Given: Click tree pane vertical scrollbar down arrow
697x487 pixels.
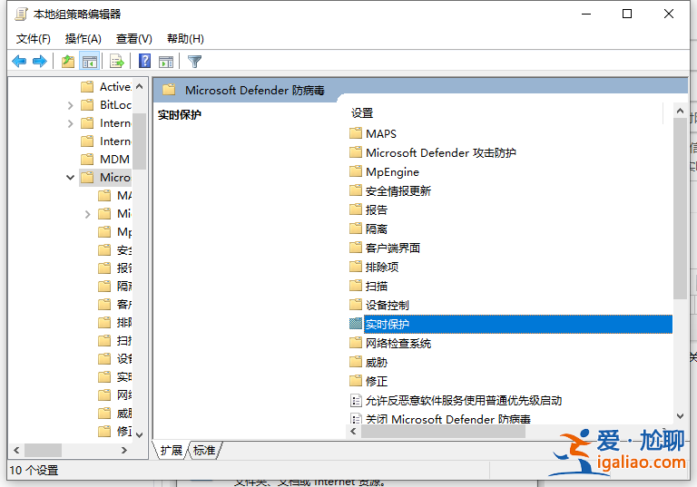Looking at the screenshot, I should click(x=139, y=435).
